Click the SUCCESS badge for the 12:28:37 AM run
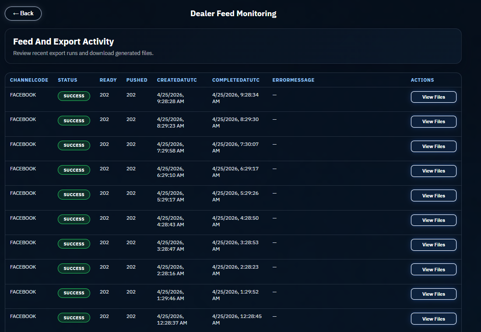 [74, 318]
